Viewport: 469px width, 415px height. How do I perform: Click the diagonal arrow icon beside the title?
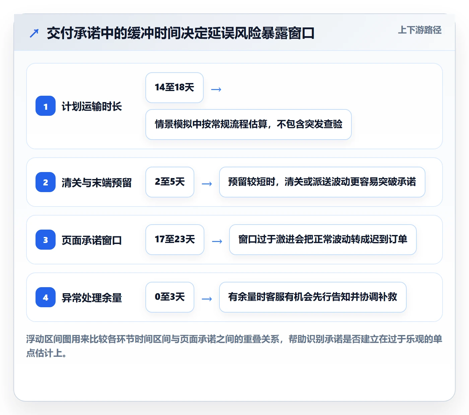pos(34,33)
